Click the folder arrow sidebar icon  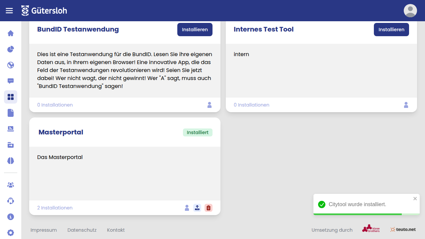[x=11, y=145]
